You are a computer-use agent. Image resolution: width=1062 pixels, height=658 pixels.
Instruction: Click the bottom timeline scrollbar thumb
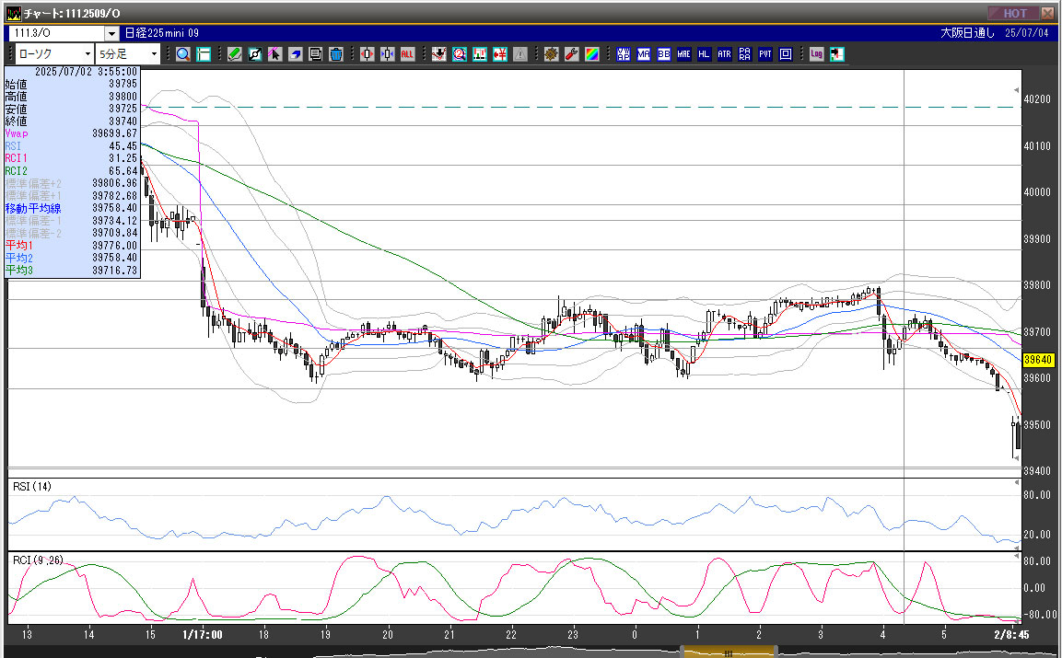coord(729,652)
